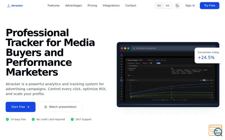Click the "24/7 Support" text

83,119
